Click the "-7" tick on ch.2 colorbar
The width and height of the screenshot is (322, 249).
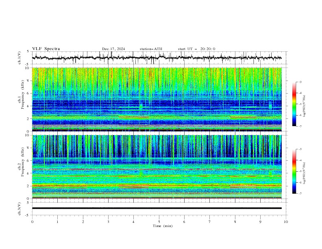pyautogui.click(x=300, y=194)
